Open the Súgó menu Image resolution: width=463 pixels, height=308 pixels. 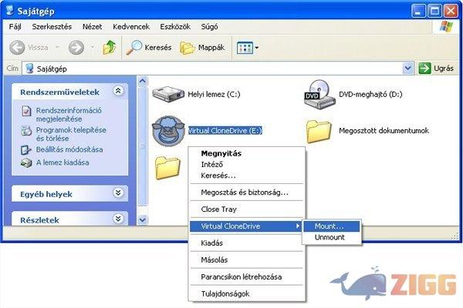[x=209, y=26]
